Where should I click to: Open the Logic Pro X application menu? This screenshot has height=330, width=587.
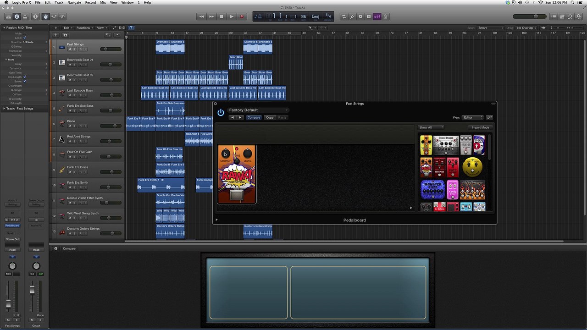22,2
